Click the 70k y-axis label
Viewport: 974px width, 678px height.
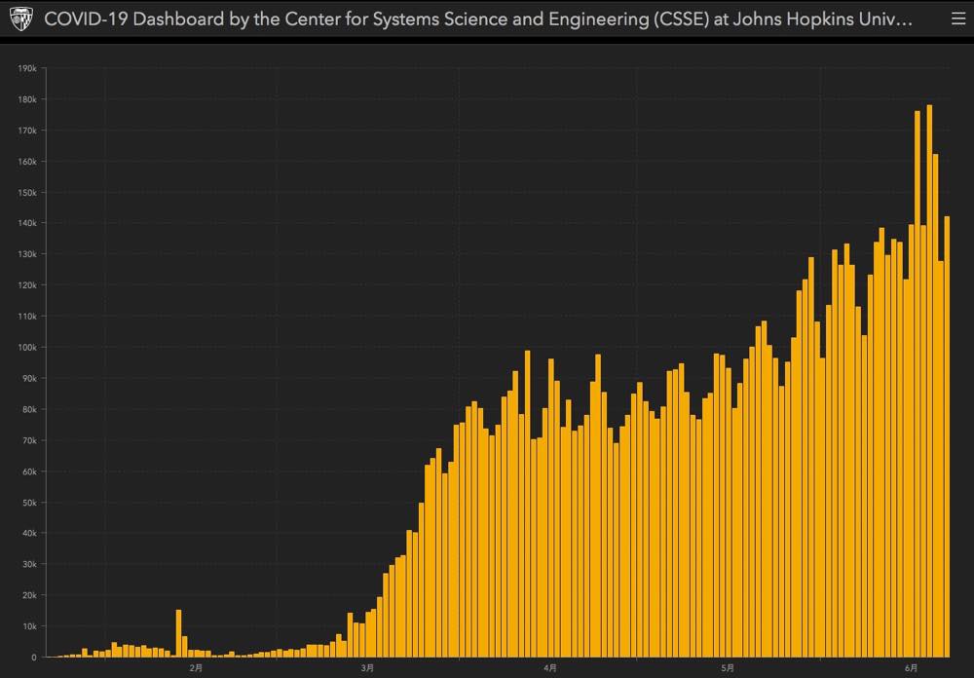pos(29,440)
